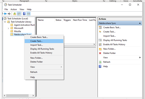Click the Up One Level folder icon
Screen dimensions: 145x99
(x=15, y=14)
